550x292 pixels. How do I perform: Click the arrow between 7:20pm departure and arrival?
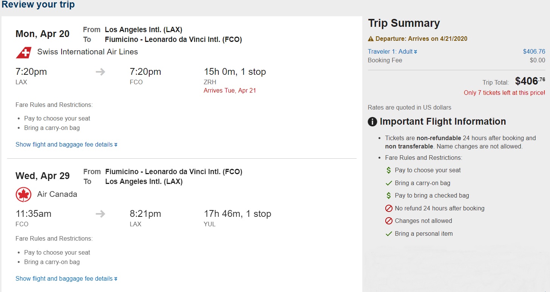100,72
